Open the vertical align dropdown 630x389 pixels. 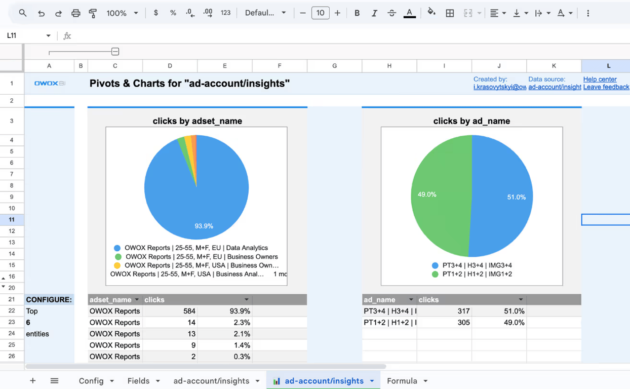coord(520,13)
